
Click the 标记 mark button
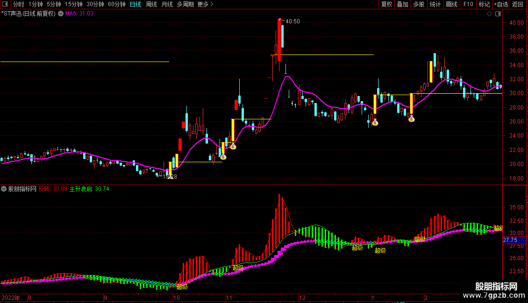coord(484,4)
